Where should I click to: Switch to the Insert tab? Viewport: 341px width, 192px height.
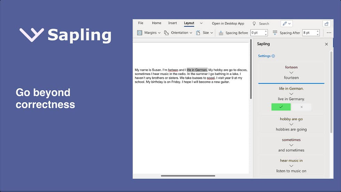[173, 23]
